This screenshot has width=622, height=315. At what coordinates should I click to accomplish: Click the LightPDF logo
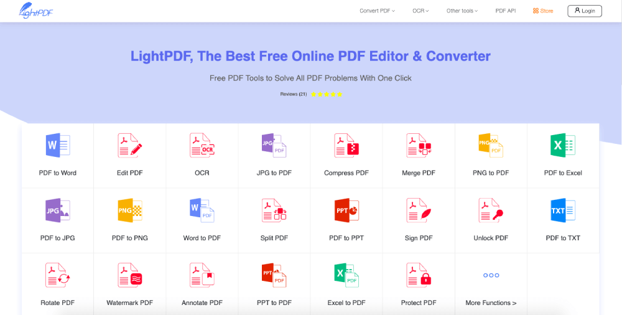point(35,11)
